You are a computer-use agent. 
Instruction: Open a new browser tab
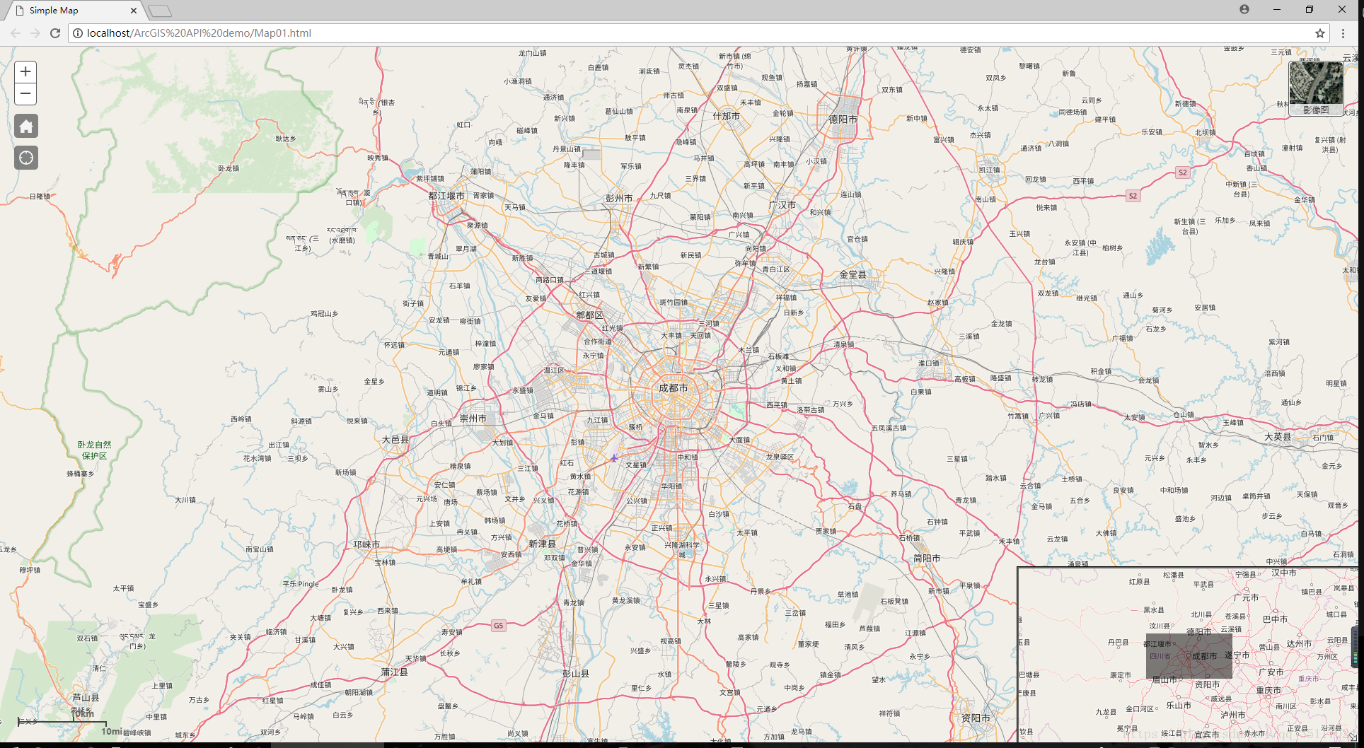(160, 11)
